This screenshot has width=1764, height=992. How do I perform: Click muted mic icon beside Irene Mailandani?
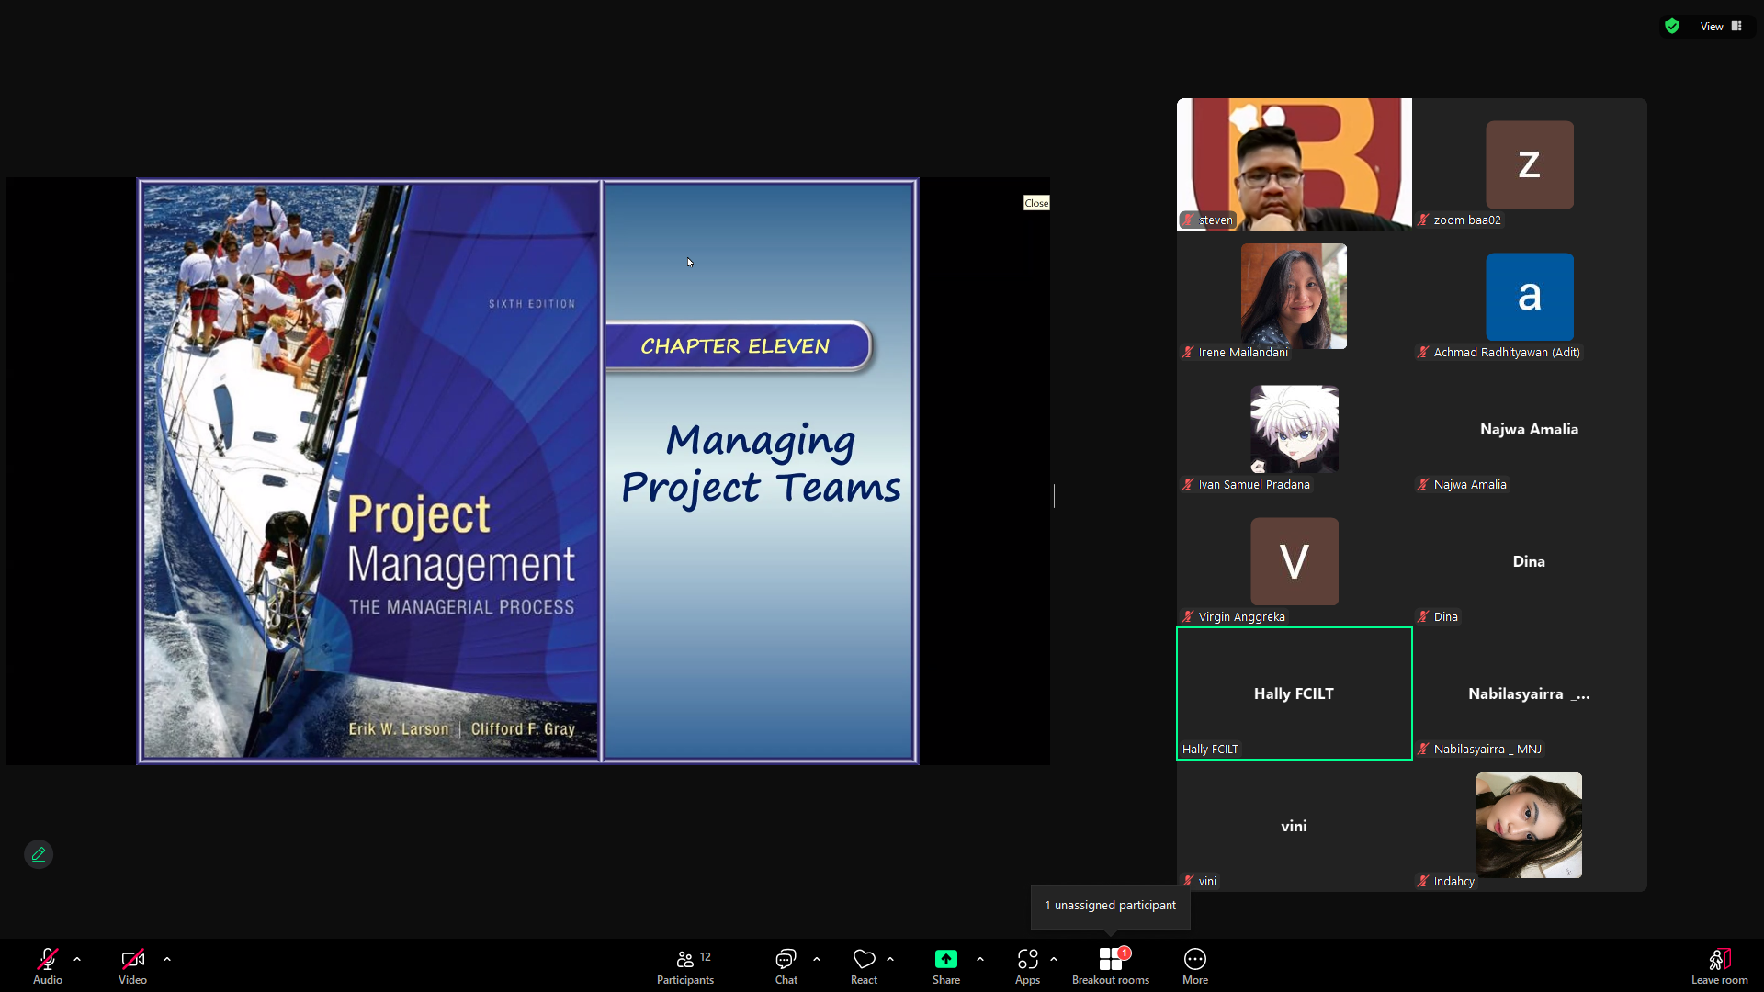pos(1189,353)
